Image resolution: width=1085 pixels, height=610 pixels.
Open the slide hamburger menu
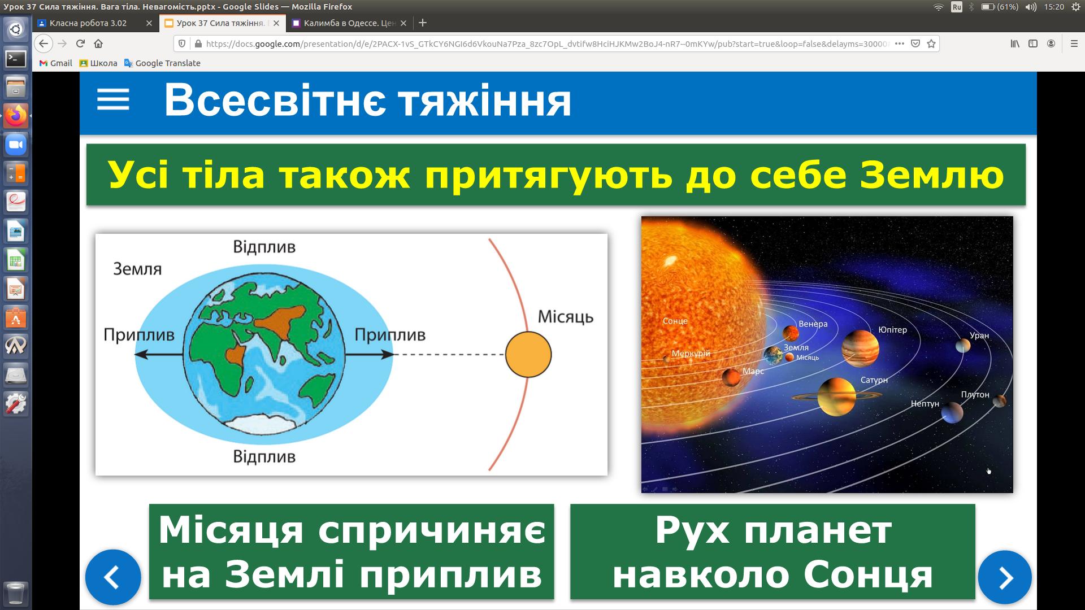pyautogui.click(x=113, y=100)
